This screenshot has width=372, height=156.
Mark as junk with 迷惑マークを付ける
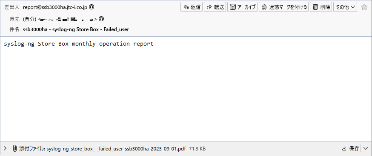[x=283, y=7]
